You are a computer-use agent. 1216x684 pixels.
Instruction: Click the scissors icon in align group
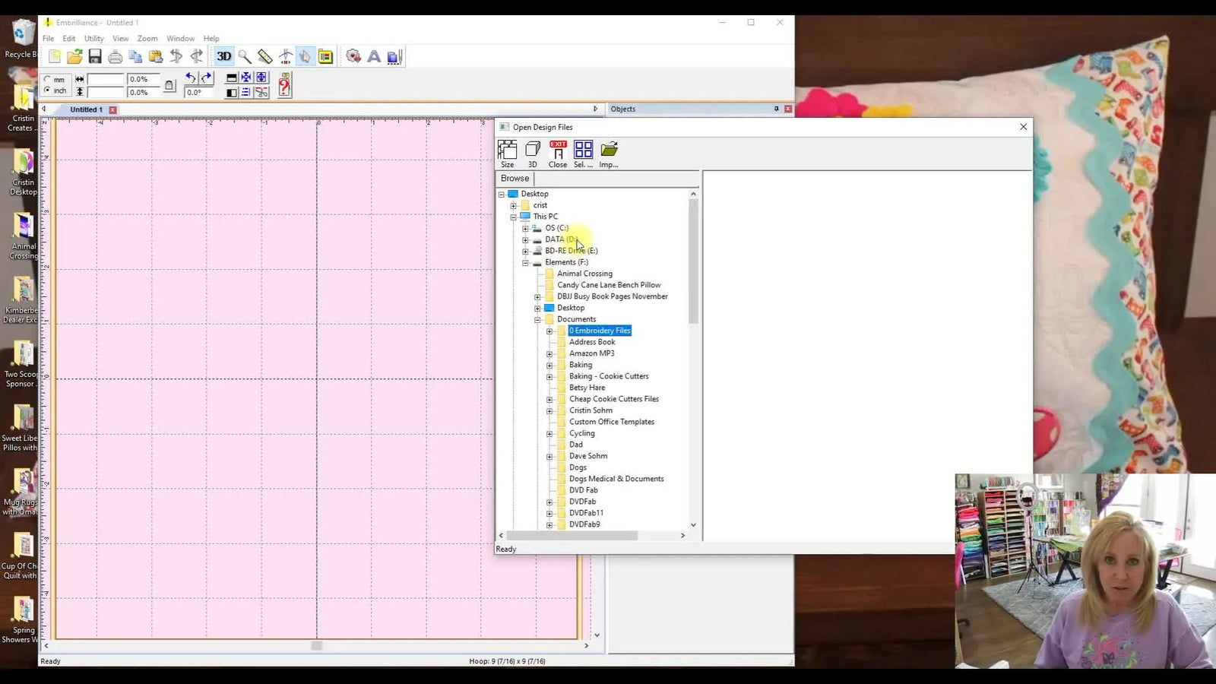(261, 92)
